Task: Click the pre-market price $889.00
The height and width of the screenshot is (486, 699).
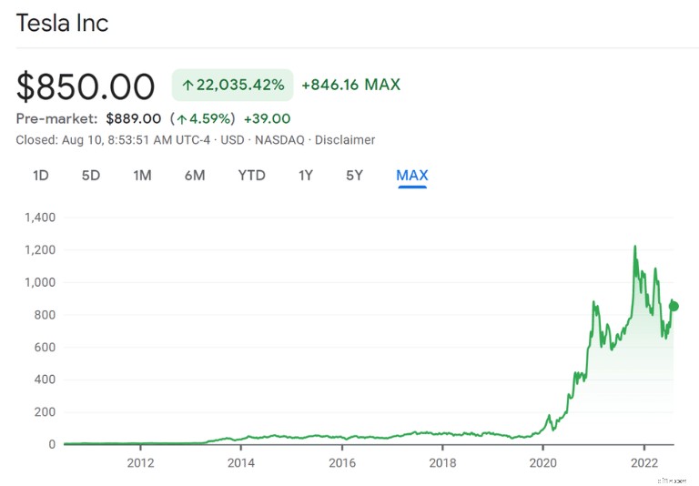Action: click(x=133, y=118)
